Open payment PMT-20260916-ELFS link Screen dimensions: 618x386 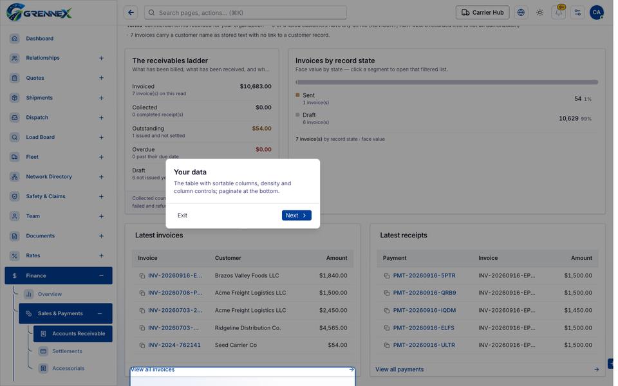(424, 327)
